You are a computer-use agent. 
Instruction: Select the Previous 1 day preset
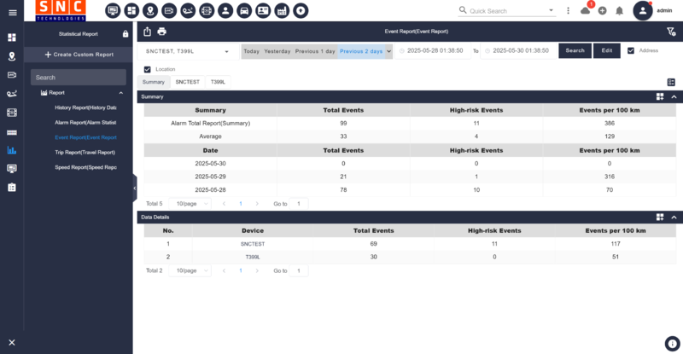[315, 51]
